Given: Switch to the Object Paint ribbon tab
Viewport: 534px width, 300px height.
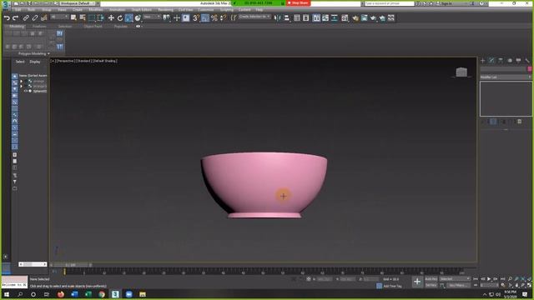Looking at the screenshot, I should click(x=93, y=26).
